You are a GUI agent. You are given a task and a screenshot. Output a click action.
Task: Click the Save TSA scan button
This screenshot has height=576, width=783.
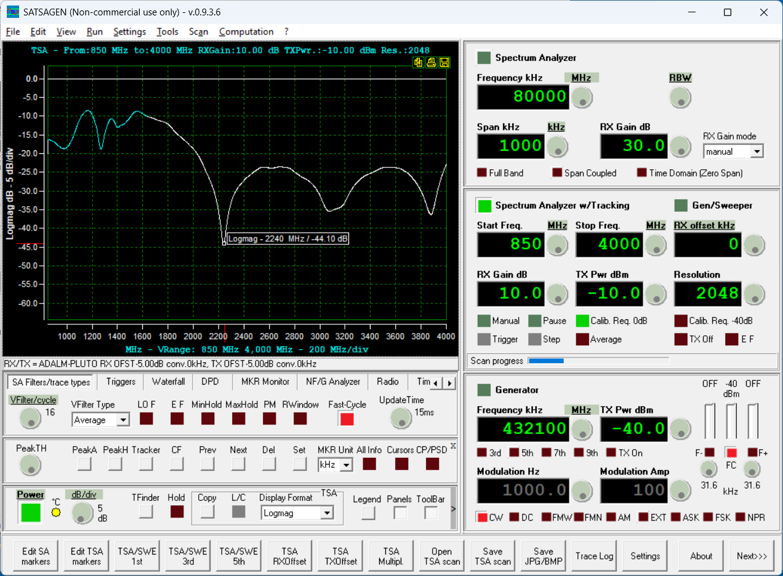(x=492, y=556)
